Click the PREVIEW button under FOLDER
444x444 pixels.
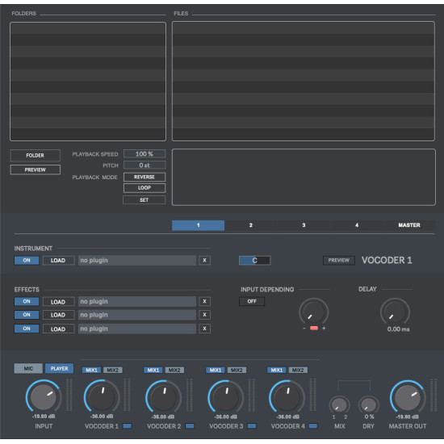(x=35, y=170)
